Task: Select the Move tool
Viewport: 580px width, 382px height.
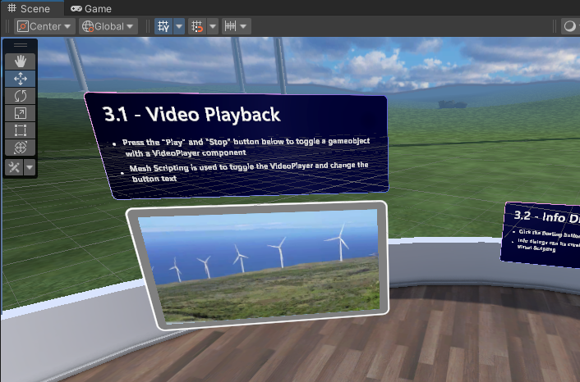Action: point(21,79)
